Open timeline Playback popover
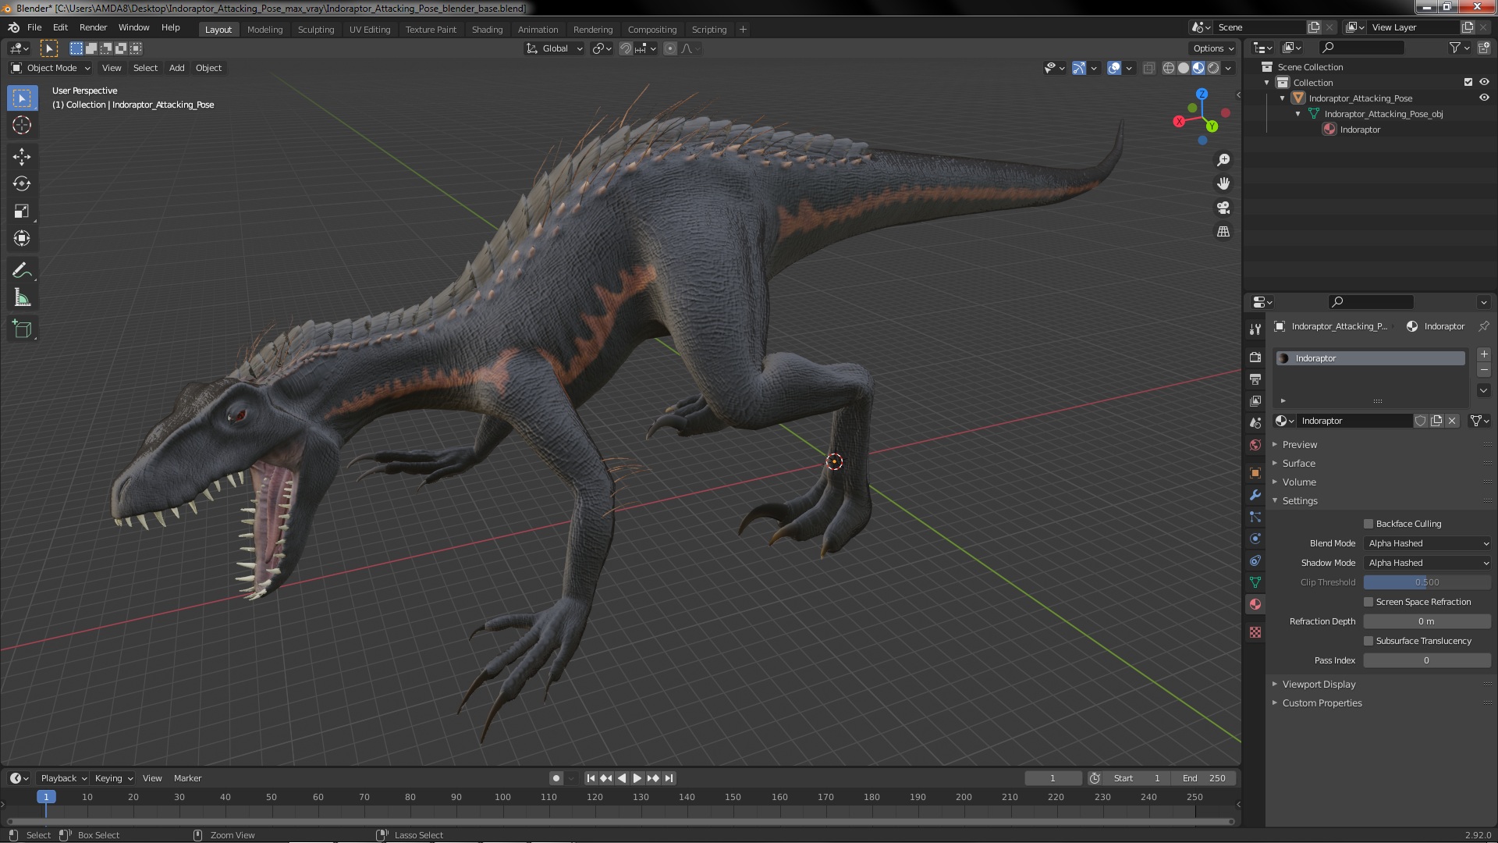The height and width of the screenshot is (843, 1498). (63, 778)
